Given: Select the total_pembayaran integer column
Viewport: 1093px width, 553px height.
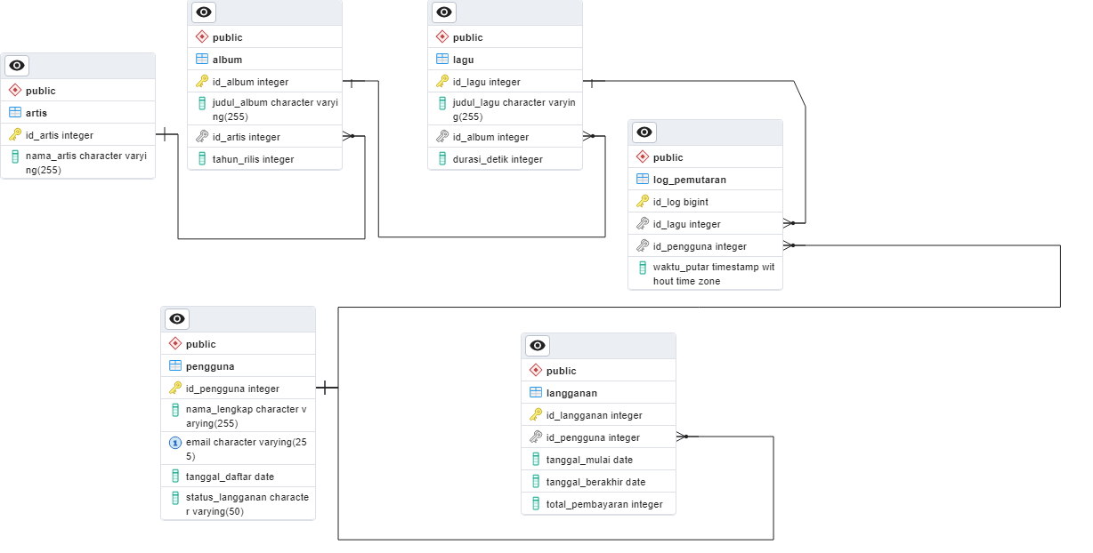Looking at the screenshot, I should 604,504.
